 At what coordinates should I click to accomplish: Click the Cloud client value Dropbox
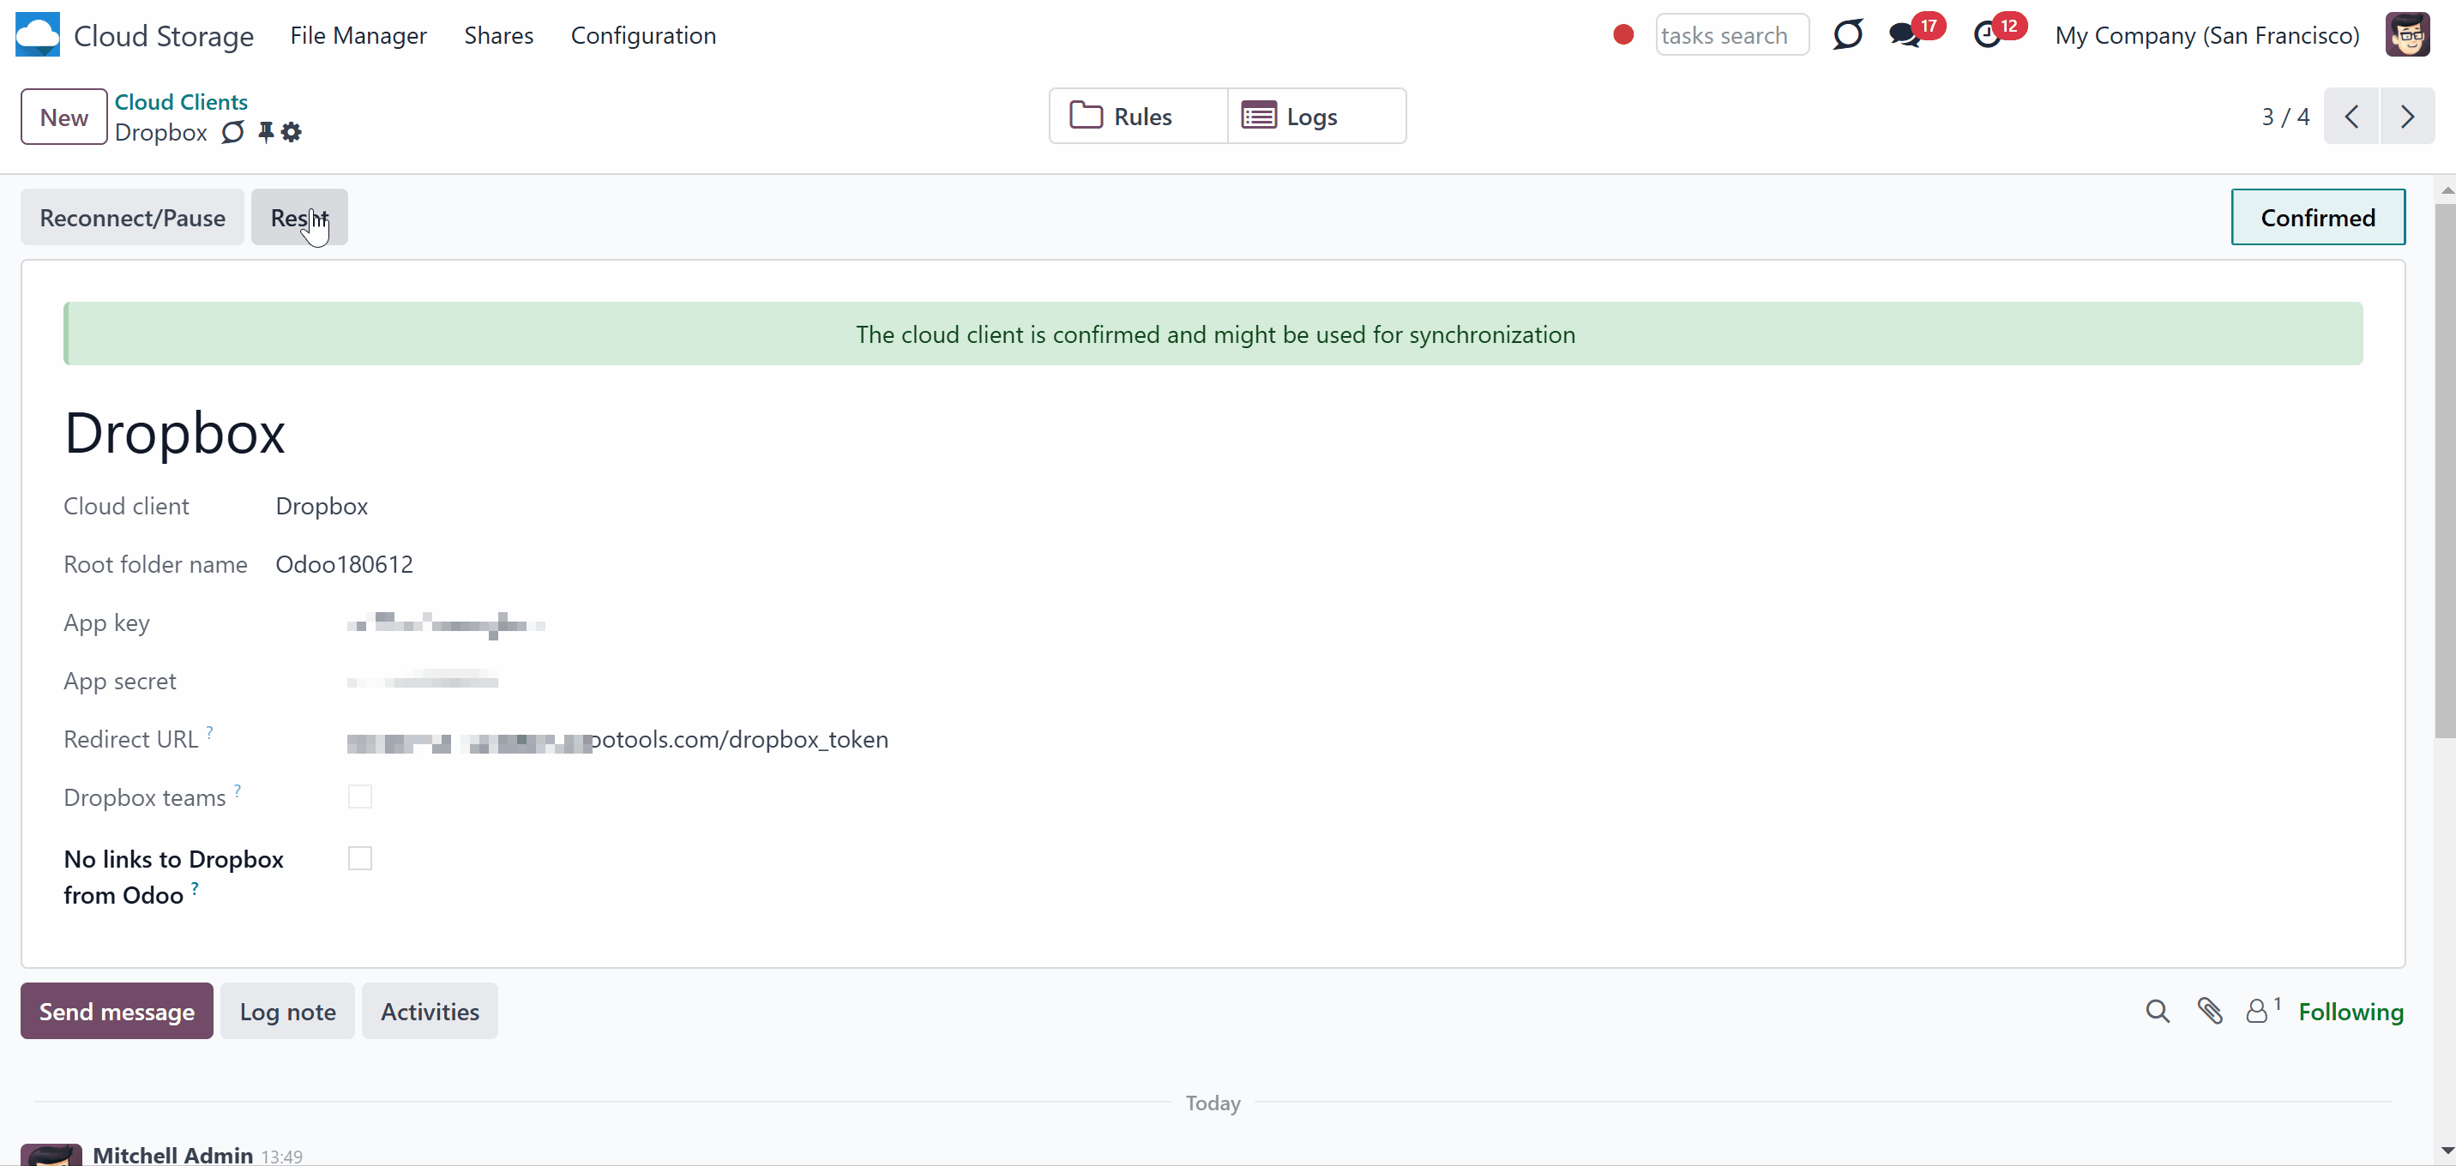pyautogui.click(x=322, y=506)
